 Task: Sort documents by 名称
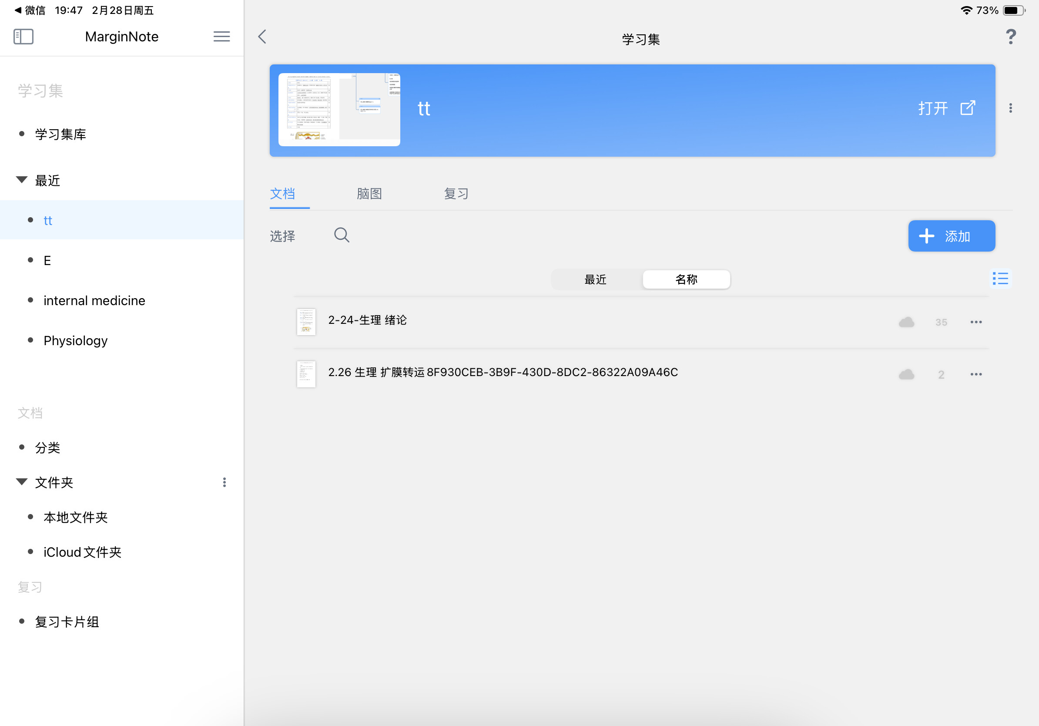[x=686, y=280]
